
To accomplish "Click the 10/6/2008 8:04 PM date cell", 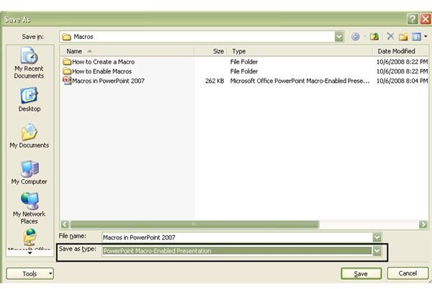I will point(402,81).
